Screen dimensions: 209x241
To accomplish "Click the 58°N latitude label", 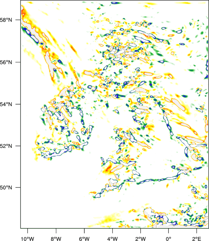I will pos(6,20).
